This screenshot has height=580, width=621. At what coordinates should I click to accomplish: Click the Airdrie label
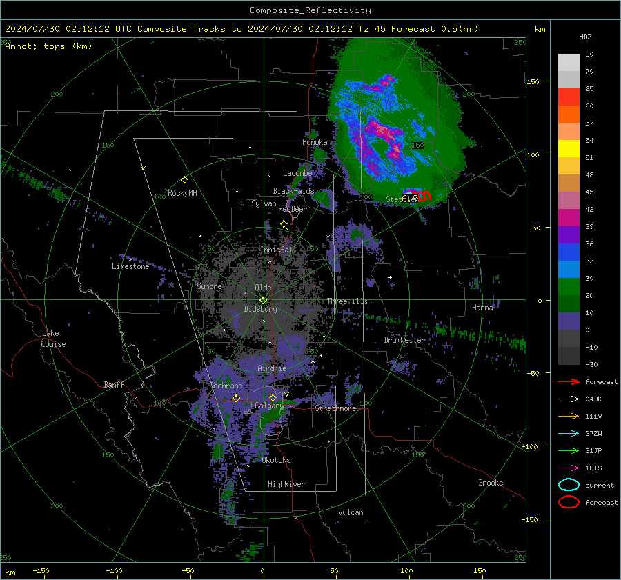(272, 368)
